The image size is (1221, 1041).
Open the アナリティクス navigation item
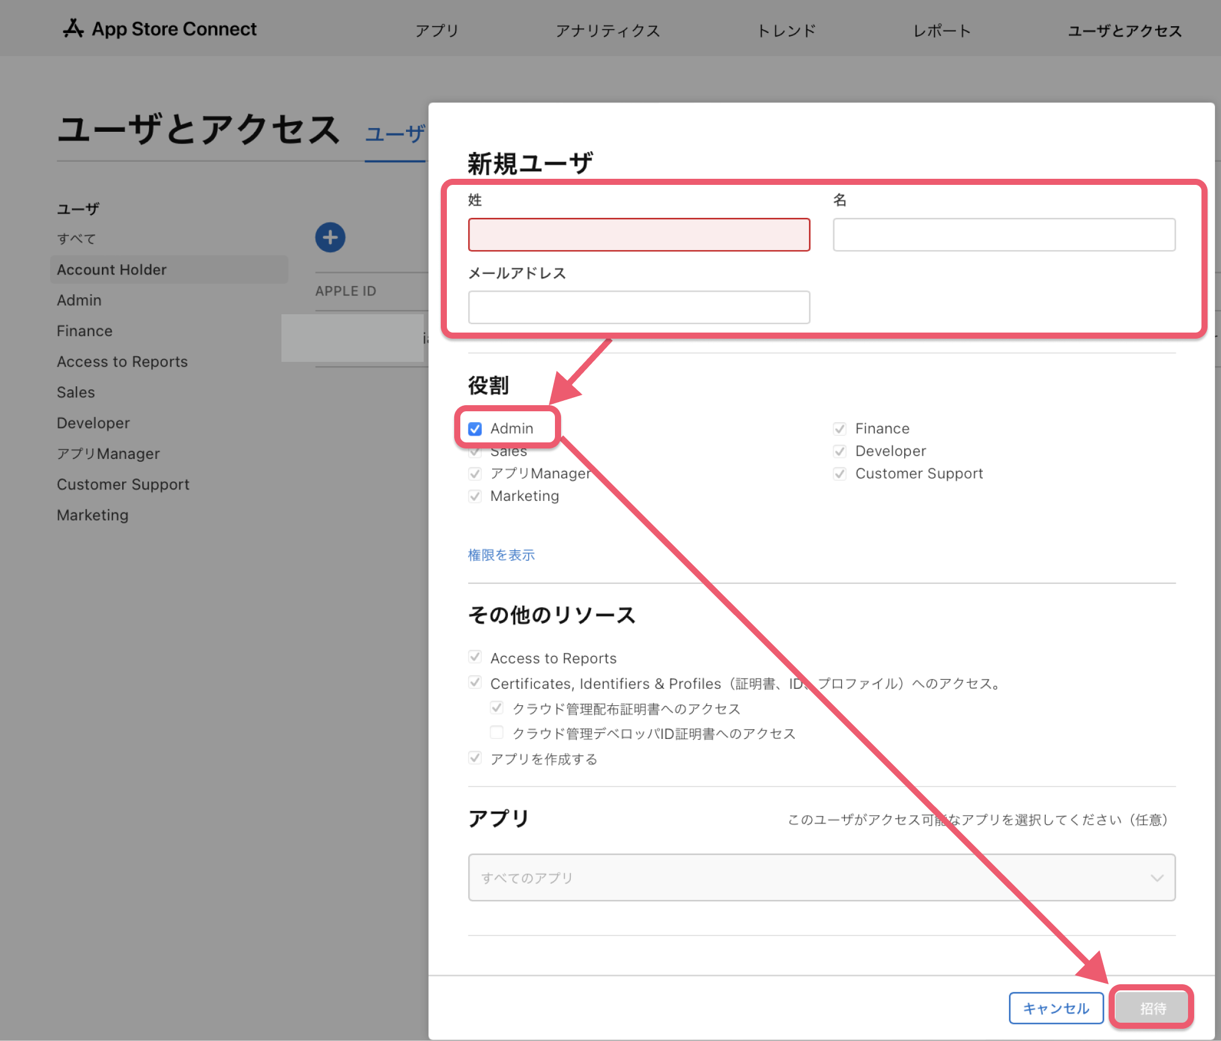click(x=607, y=31)
